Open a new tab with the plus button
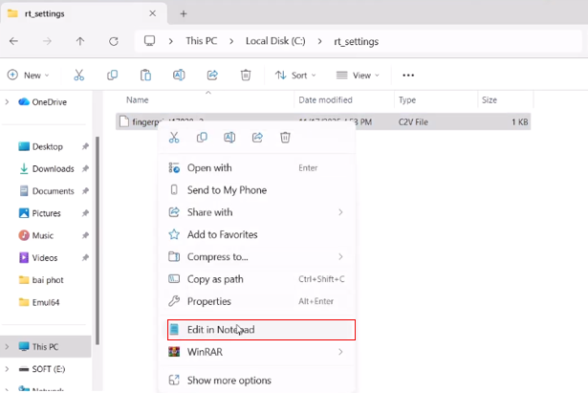 click(x=184, y=13)
